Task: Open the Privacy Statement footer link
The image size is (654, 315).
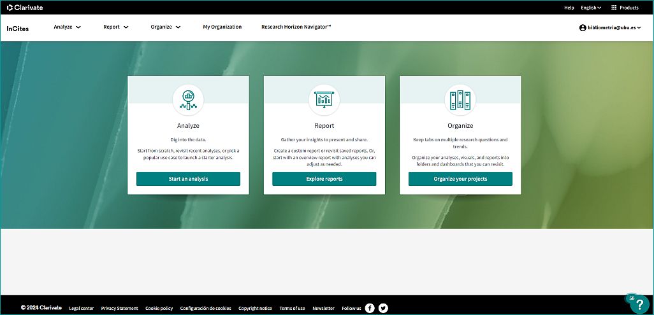Action: tap(119, 308)
